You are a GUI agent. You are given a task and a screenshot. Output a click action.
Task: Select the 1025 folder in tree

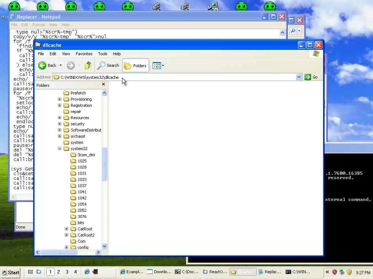pyautogui.click(x=82, y=161)
